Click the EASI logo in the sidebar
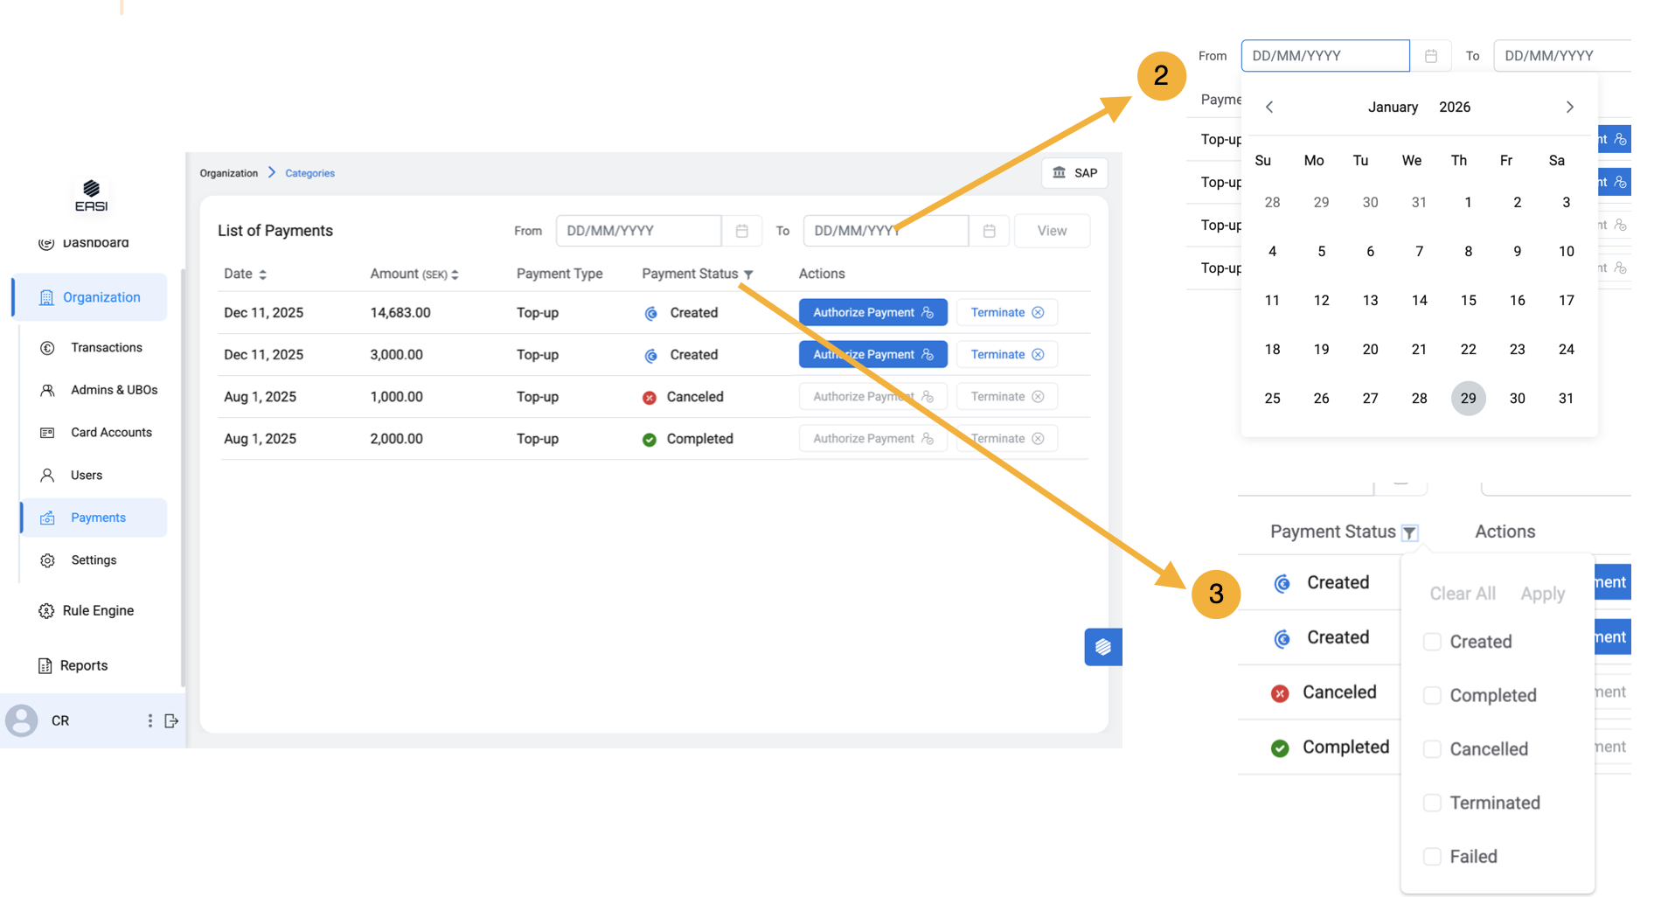The image size is (1675, 897). [91, 195]
